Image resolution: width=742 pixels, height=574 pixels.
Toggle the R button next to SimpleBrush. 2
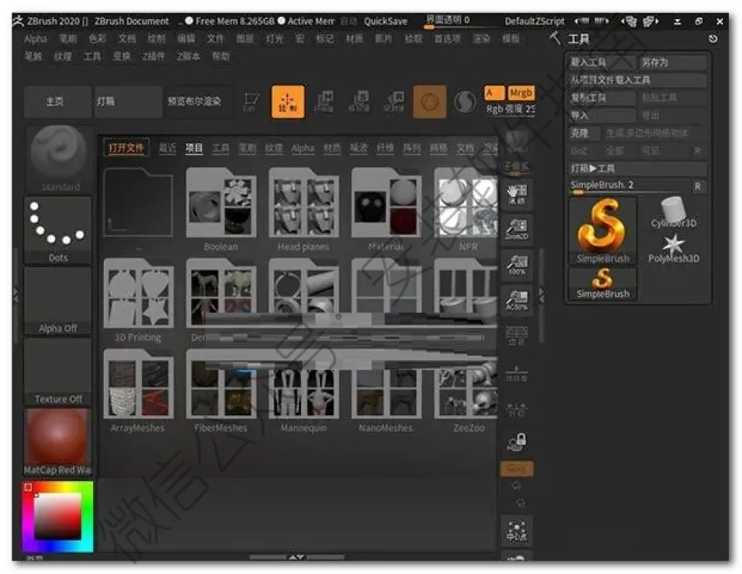(697, 186)
